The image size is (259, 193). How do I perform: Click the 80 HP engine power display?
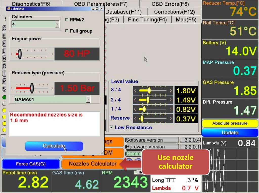pyautogui.click(x=77, y=54)
